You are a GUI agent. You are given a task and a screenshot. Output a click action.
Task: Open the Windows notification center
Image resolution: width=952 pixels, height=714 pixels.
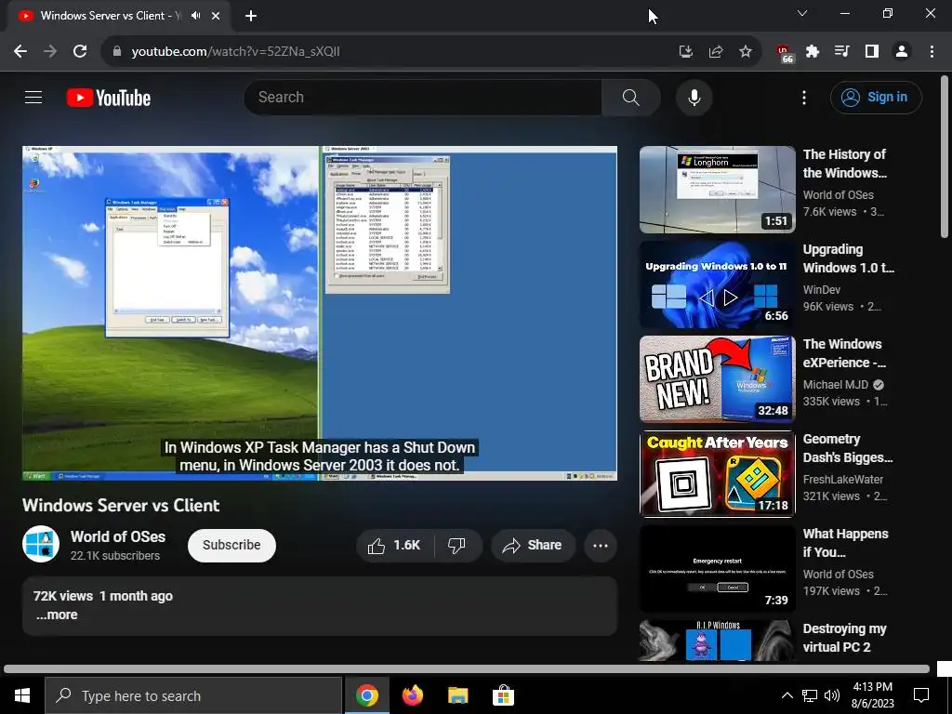click(921, 695)
